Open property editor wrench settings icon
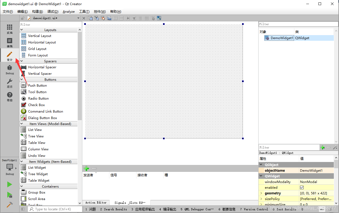339x213 pixels. pyautogui.click(x=335, y=147)
